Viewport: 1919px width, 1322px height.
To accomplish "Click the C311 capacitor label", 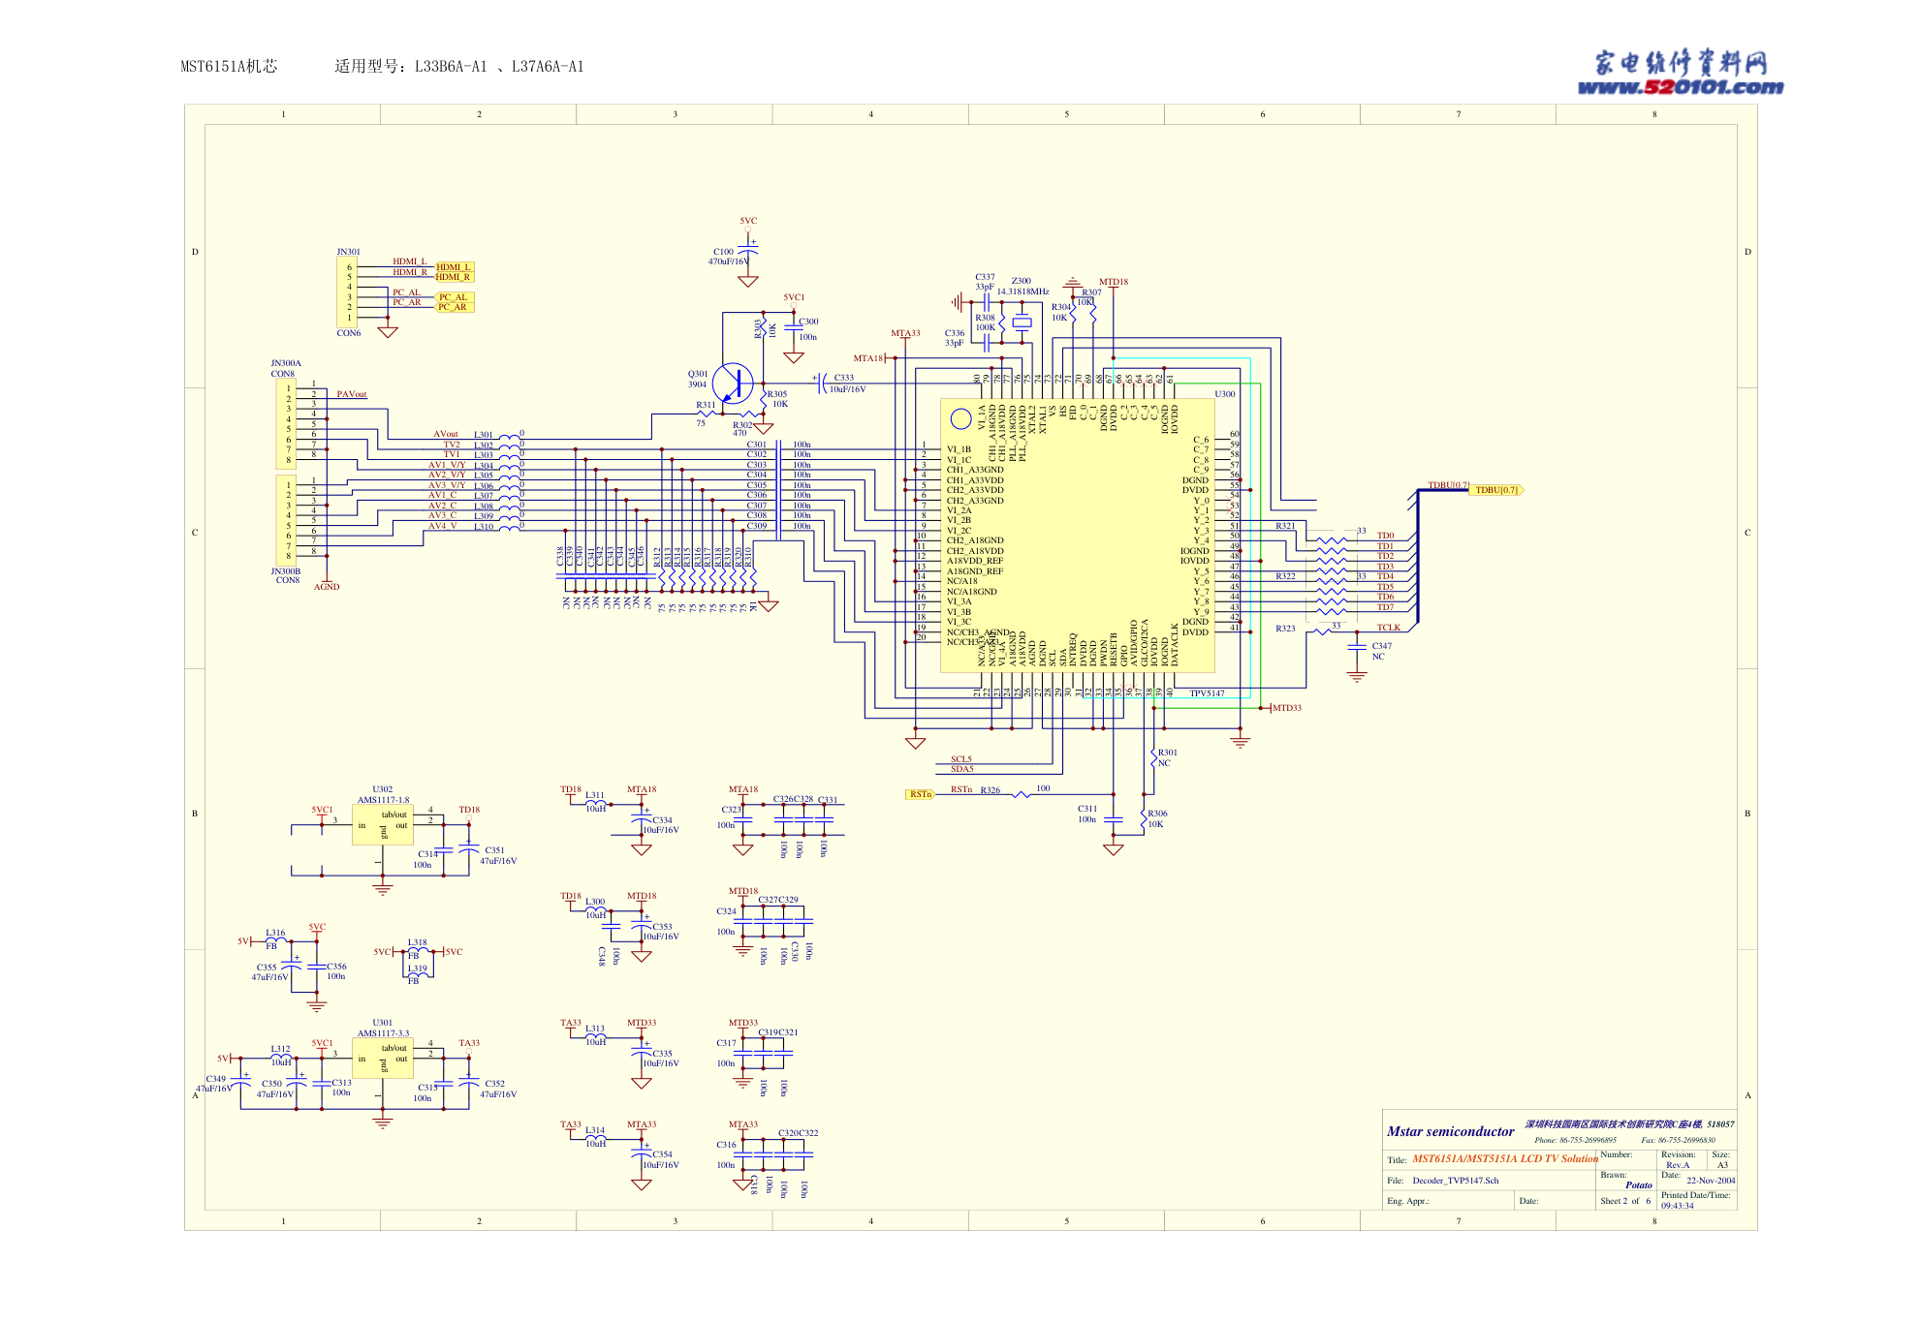I will pos(1087,809).
